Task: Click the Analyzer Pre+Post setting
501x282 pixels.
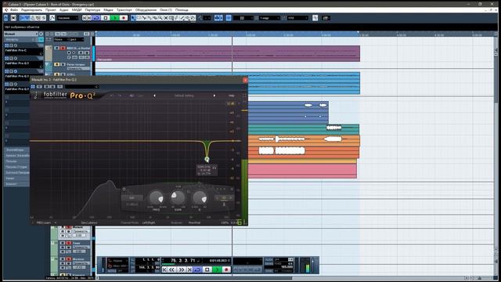Action: coord(194,222)
